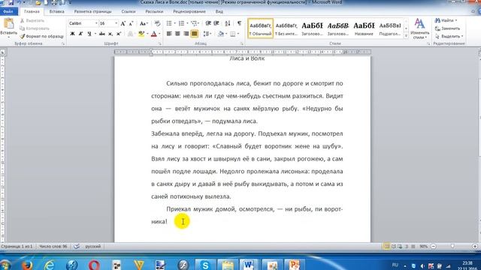Click the Paste (Вставить) clipboard icon
Image resolution: width=481 pixels, height=270 pixels.
tap(8, 23)
